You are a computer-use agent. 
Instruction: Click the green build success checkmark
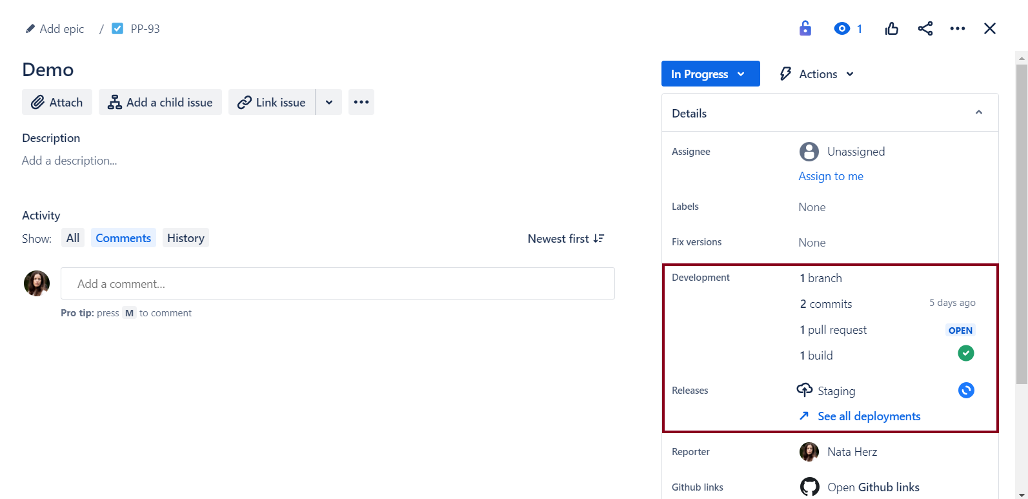(965, 353)
